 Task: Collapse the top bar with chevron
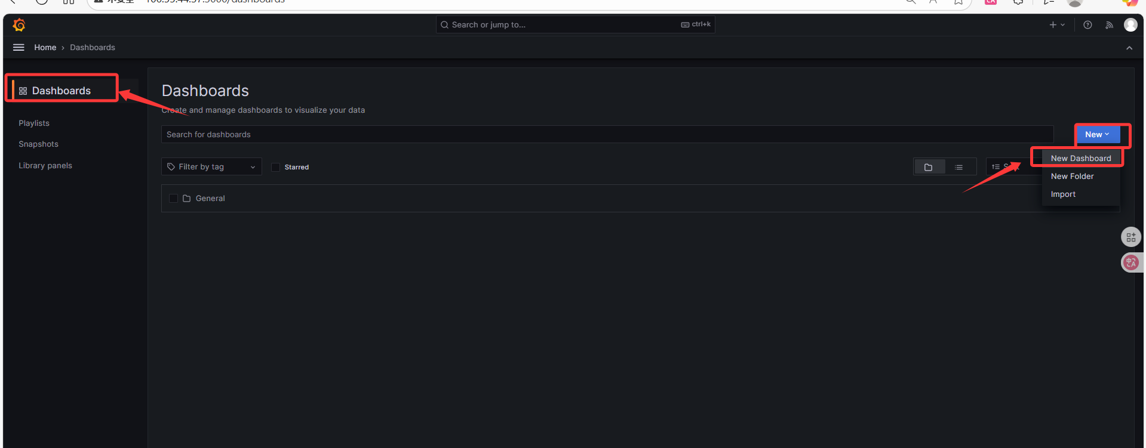point(1129,48)
